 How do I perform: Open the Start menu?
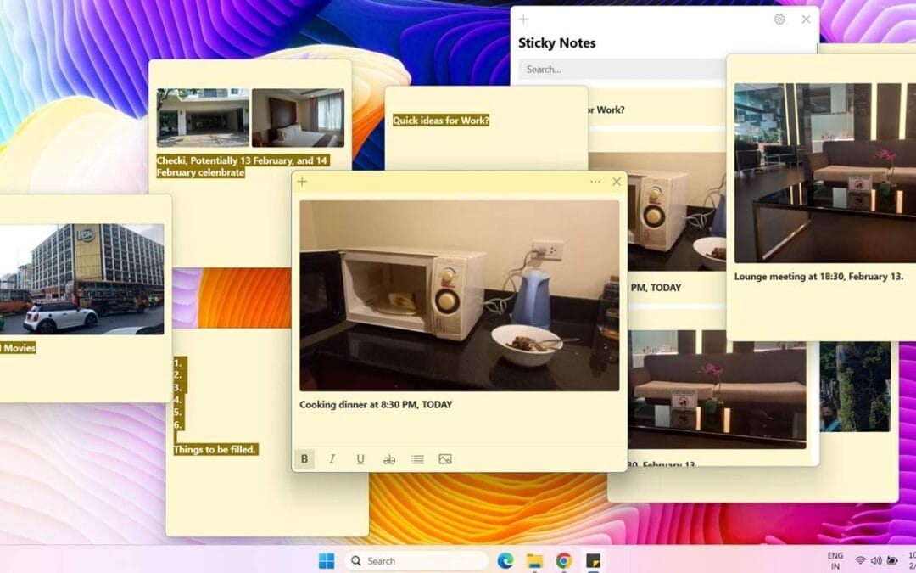tap(327, 561)
